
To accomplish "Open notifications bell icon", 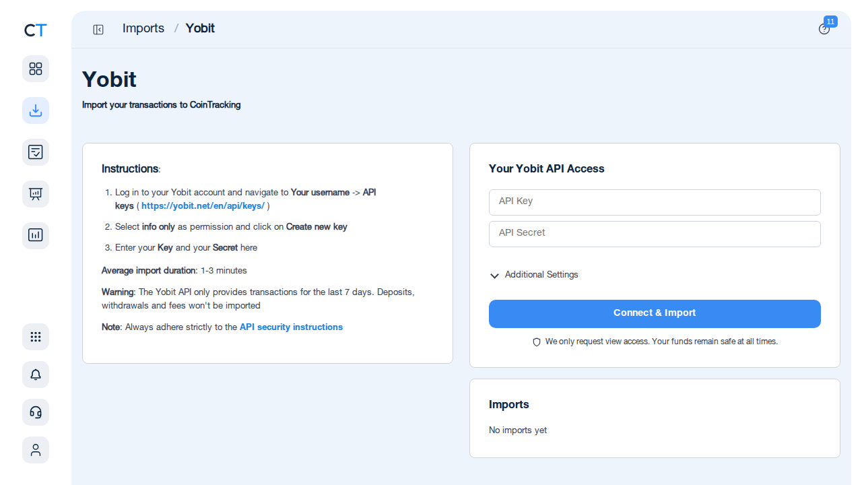I will click(36, 375).
